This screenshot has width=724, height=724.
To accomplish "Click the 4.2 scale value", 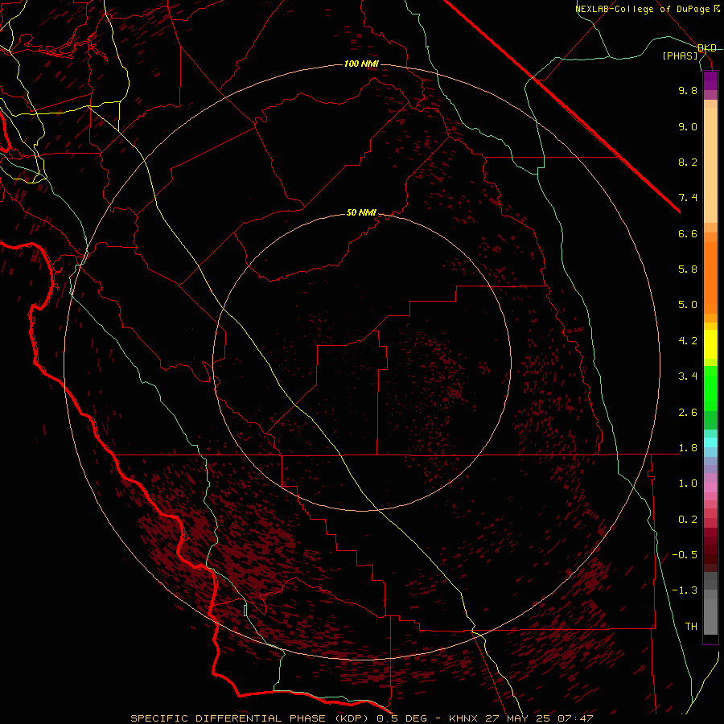I will (688, 341).
